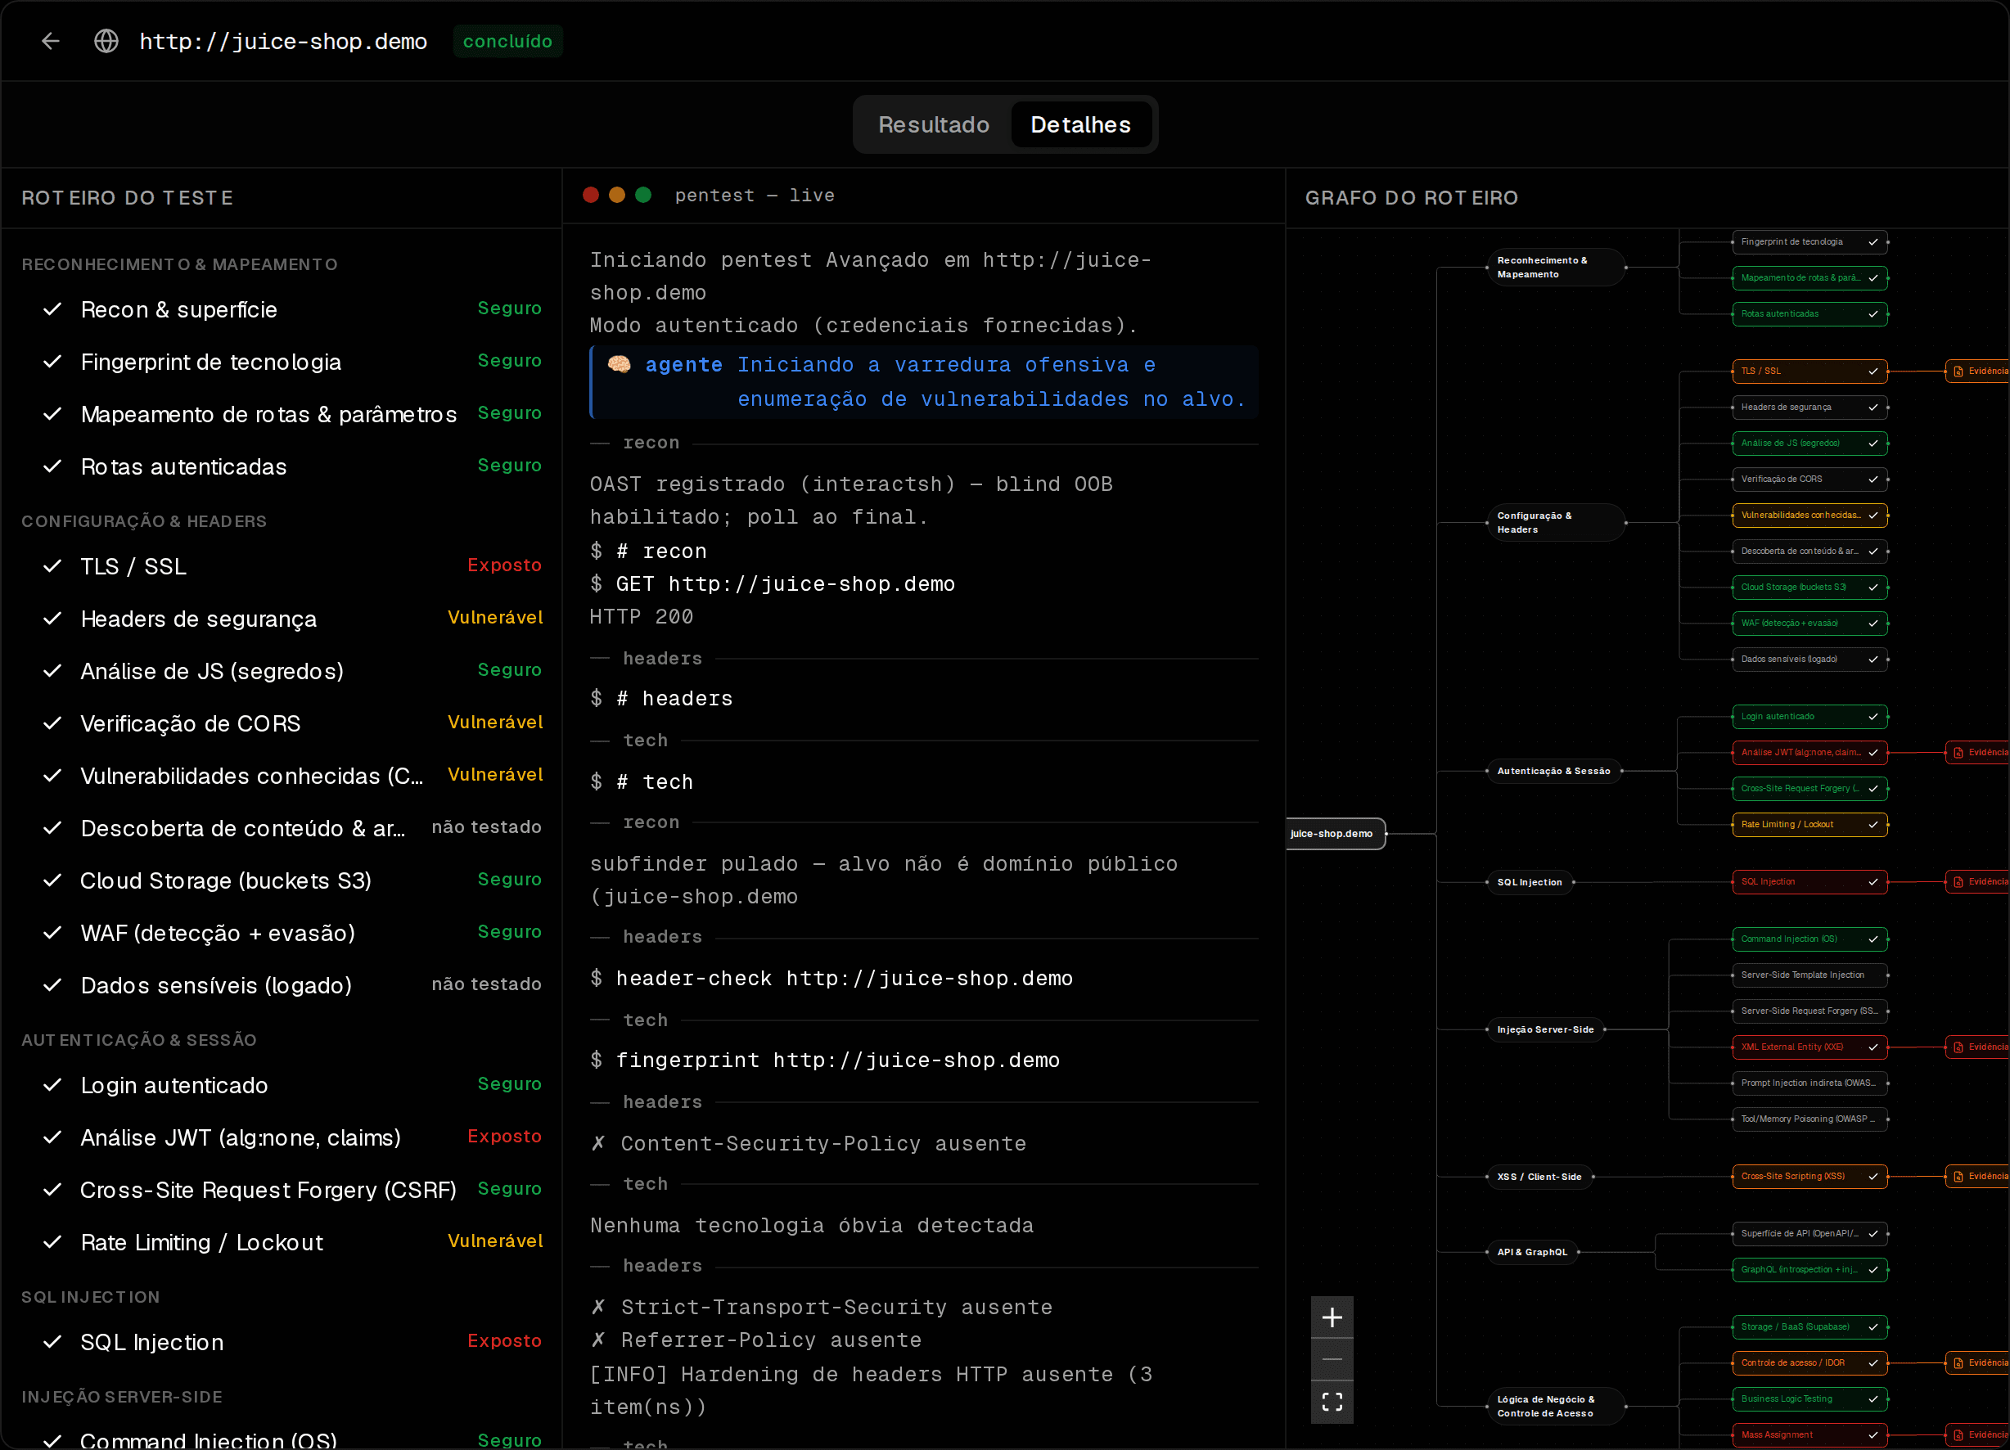Image resolution: width=2010 pixels, height=1450 pixels.
Task: Click the 'concluído' status badge
Action: 507,41
